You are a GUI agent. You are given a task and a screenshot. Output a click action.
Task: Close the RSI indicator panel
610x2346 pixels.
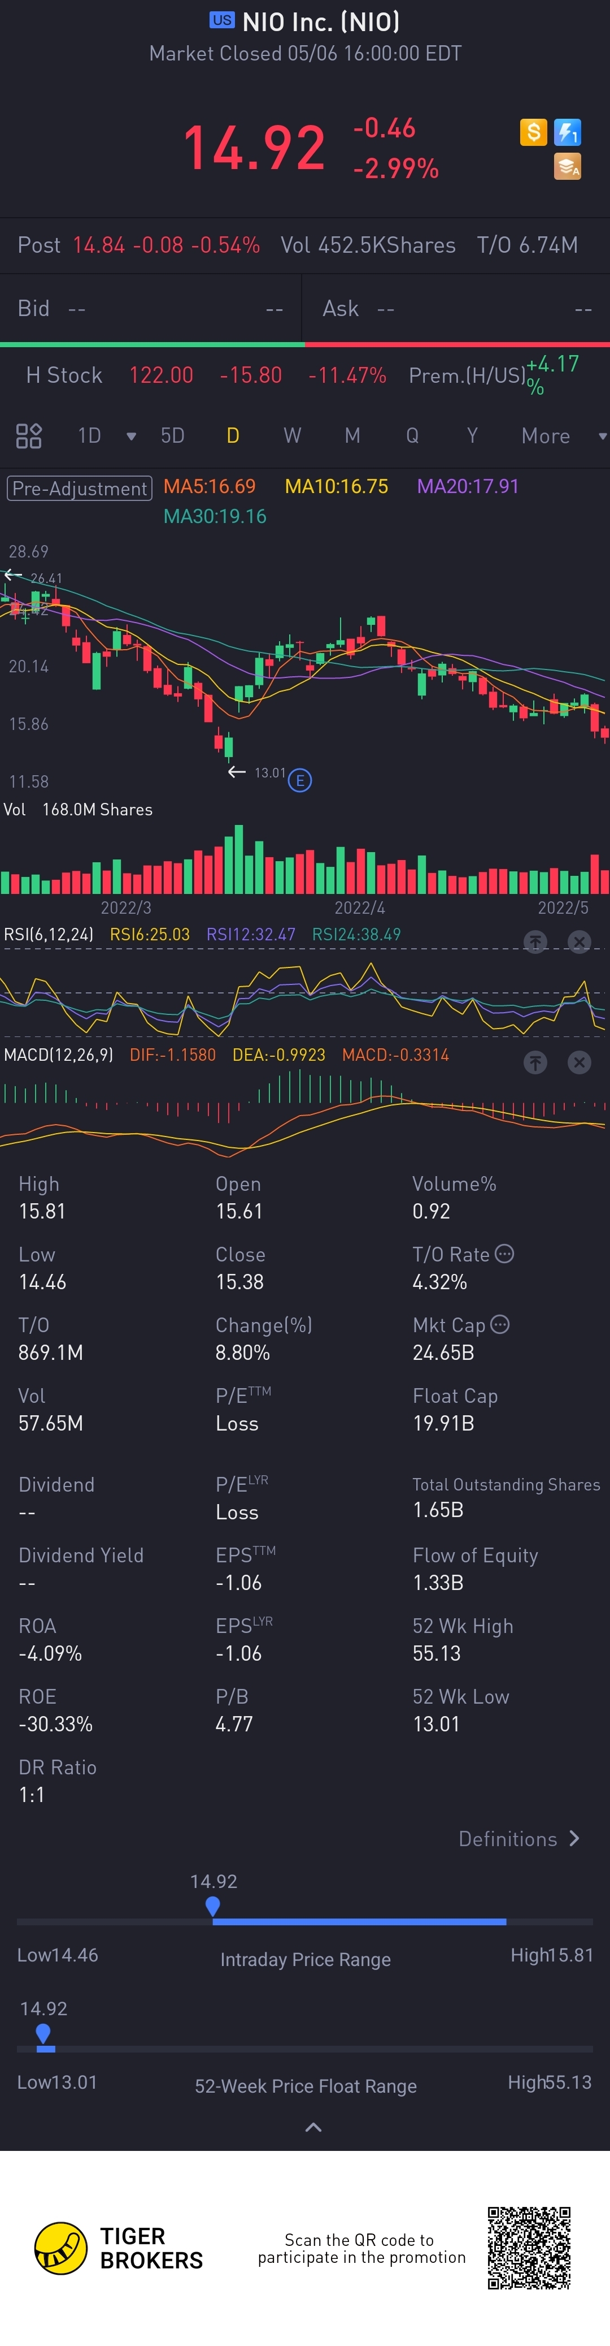coord(579,941)
